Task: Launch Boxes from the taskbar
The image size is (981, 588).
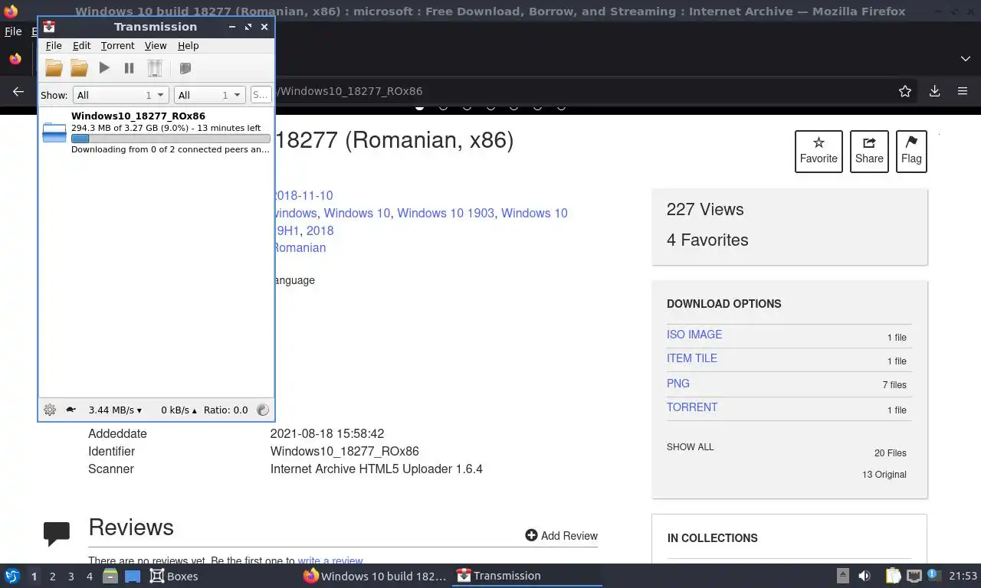Action: [x=174, y=576]
